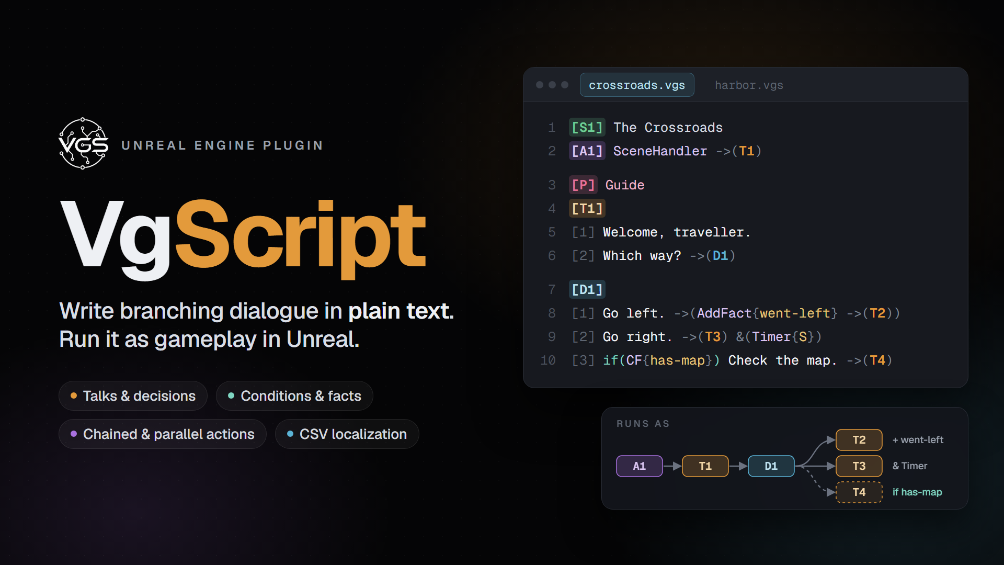Click the "RUNS AS" panel heading
1004x565 pixels.
pos(643,423)
